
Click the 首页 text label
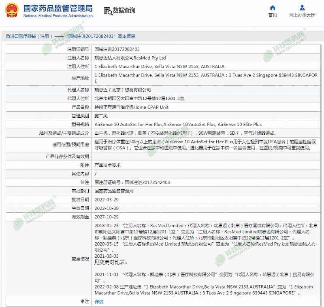(273, 15)
